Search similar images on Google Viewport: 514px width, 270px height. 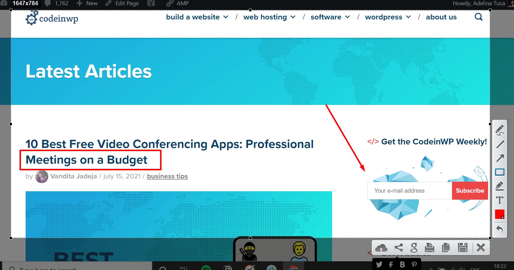[414, 248]
